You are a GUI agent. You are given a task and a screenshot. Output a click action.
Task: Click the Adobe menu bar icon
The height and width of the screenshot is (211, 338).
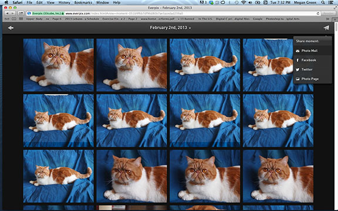click(202, 2)
